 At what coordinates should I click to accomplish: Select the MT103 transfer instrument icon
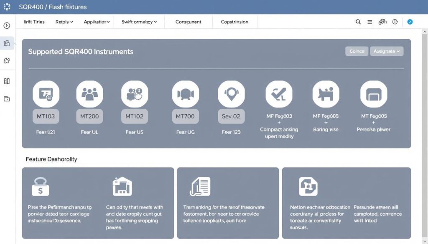point(46,93)
